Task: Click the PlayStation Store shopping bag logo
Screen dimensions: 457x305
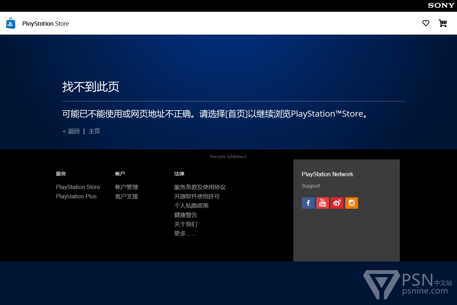Action: pyautogui.click(x=11, y=24)
